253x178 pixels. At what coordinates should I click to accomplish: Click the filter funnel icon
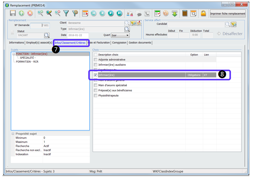click(x=66, y=13)
